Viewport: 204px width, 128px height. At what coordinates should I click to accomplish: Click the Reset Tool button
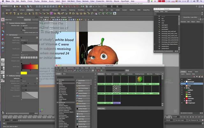click(27, 20)
